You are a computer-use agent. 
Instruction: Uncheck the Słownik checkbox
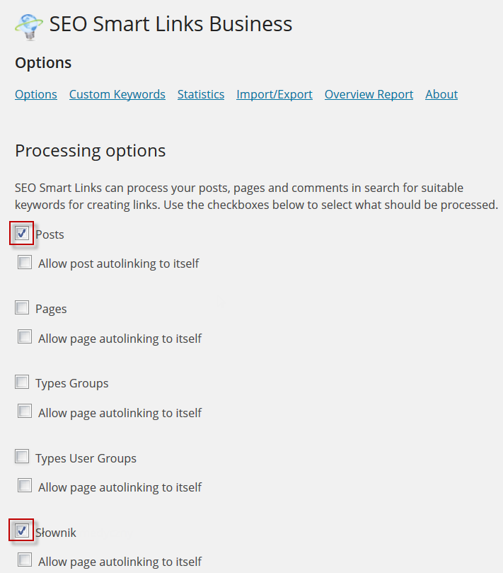(22, 531)
